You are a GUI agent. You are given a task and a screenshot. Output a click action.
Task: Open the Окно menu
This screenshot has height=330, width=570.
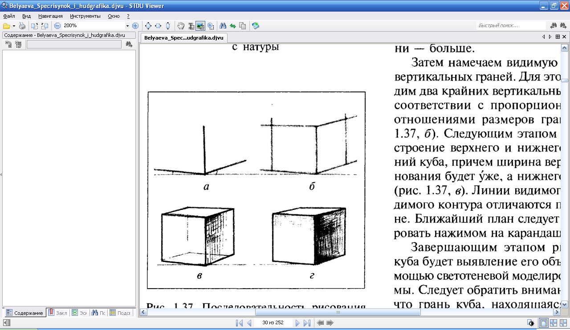pyautogui.click(x=114, y=16)
